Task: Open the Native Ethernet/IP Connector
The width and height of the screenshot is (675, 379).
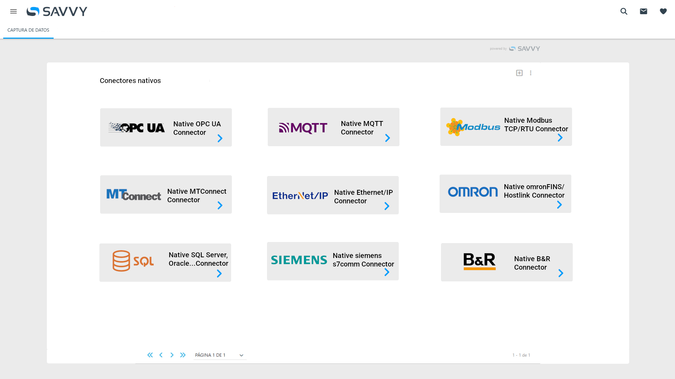Action: click(387, 206)
